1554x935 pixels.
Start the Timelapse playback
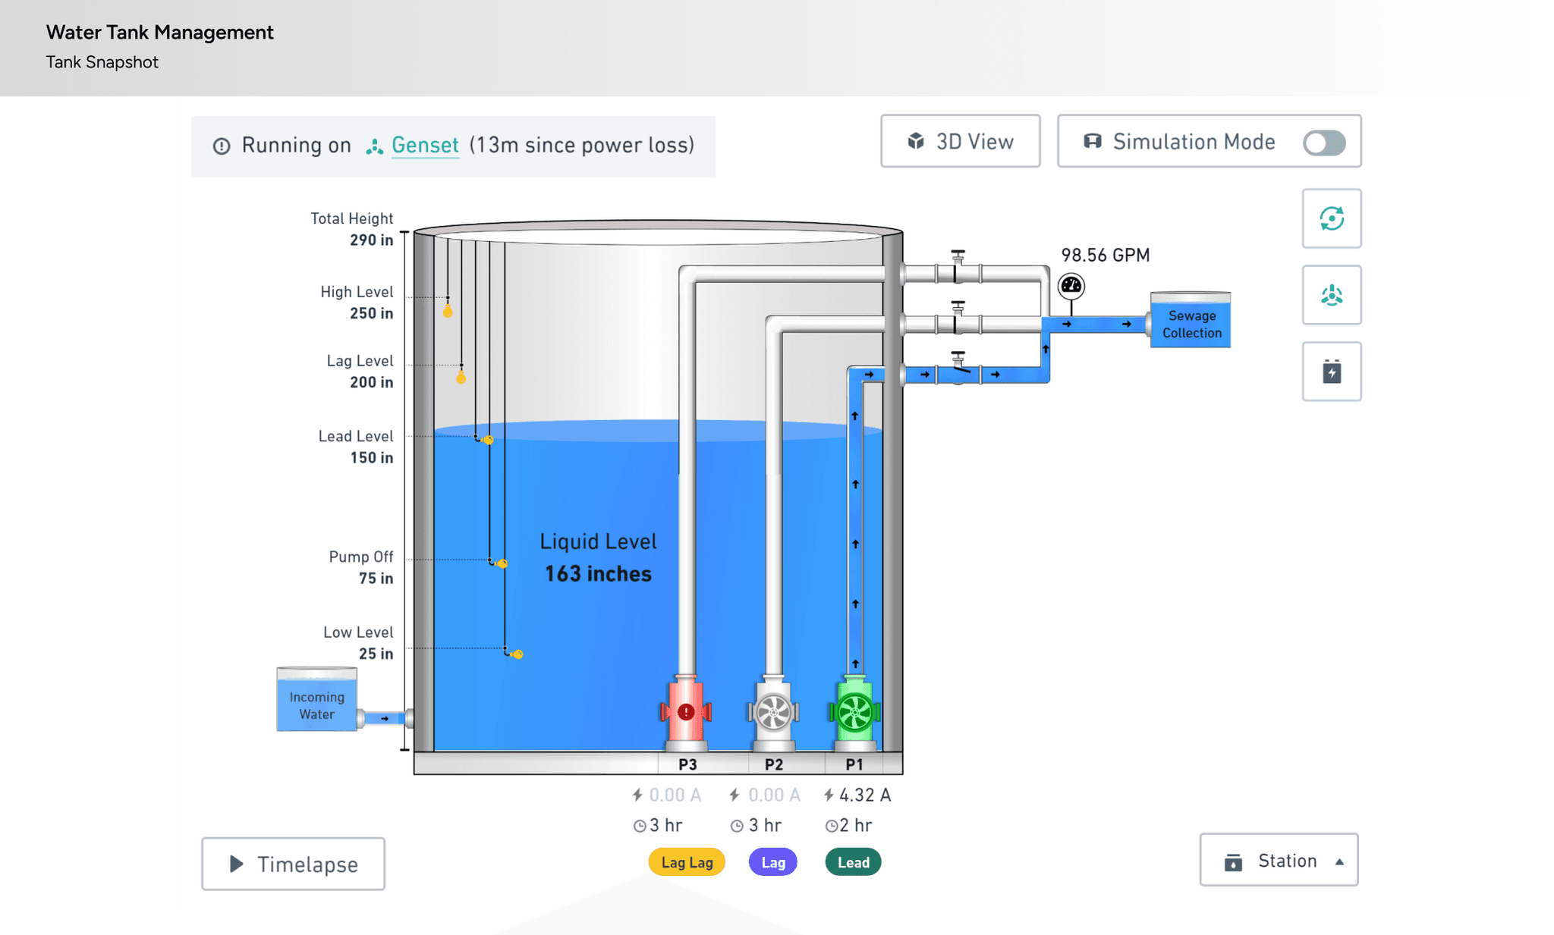(x=293, y=864)
